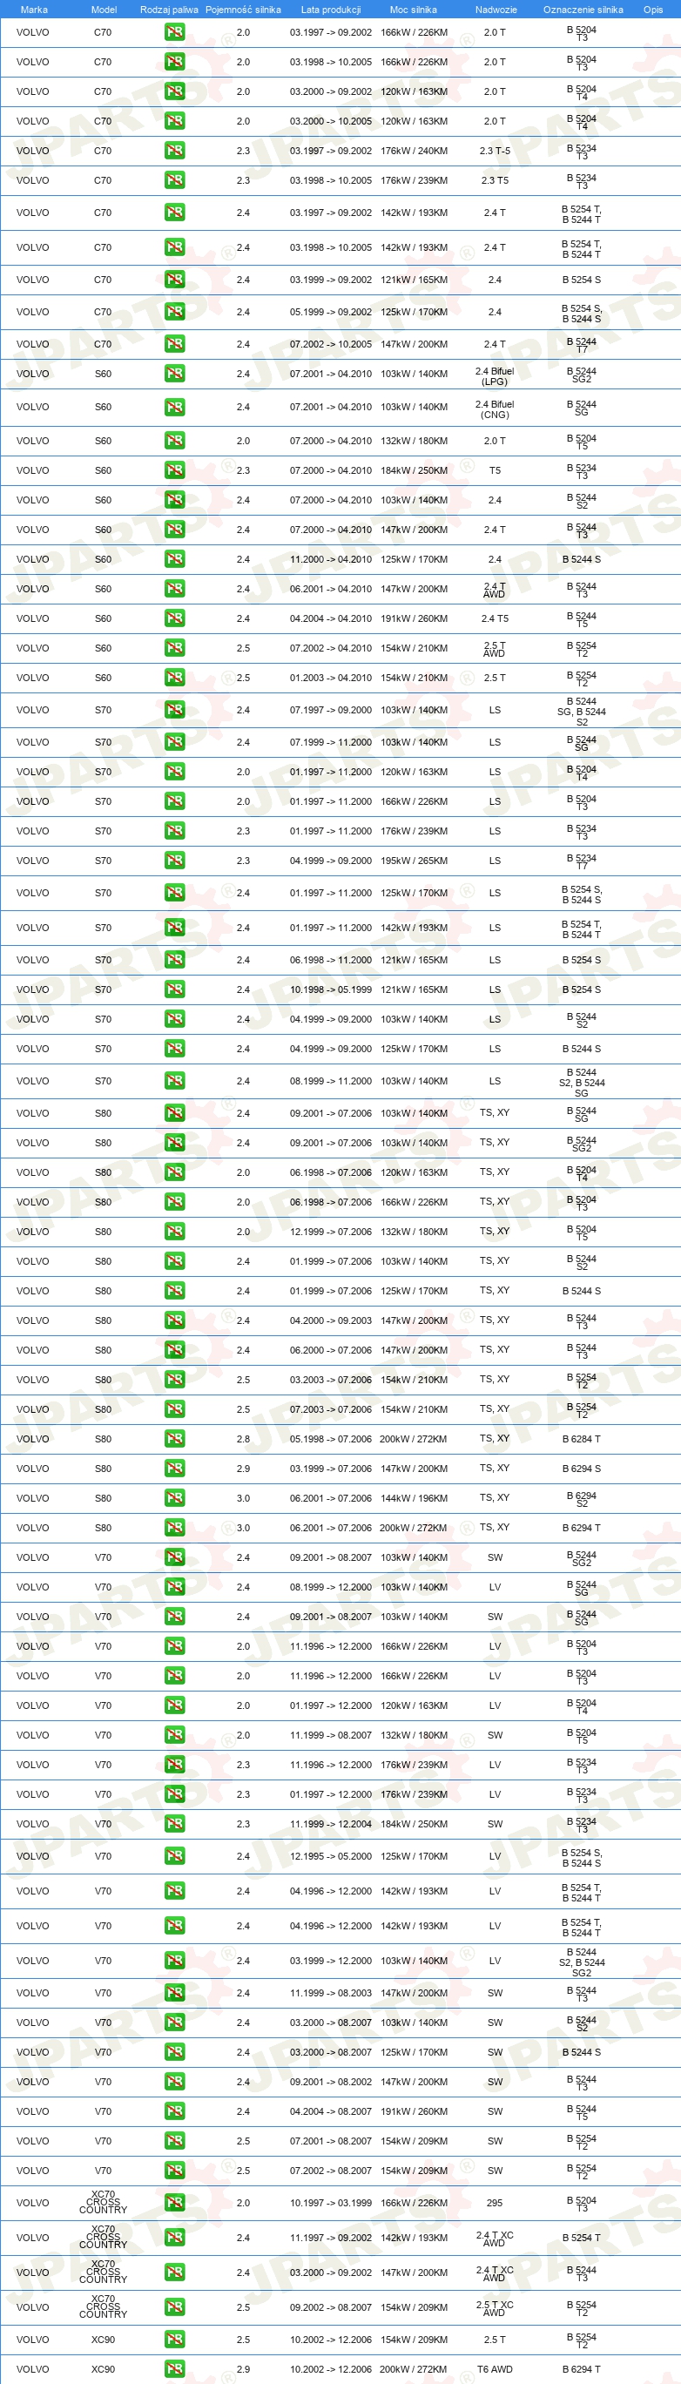Click the fuel icon in the S60 191kW / 260KM row

174,618
